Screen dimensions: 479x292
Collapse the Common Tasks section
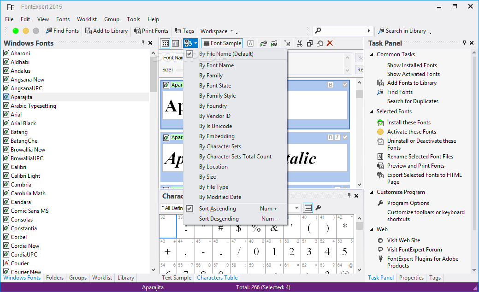(372, 54)
